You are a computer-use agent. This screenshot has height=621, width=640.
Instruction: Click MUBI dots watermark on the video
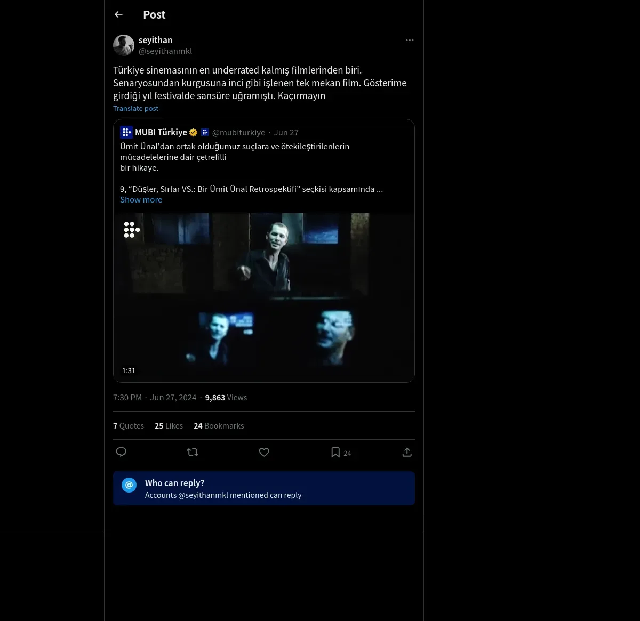click(x=132, y=230)
